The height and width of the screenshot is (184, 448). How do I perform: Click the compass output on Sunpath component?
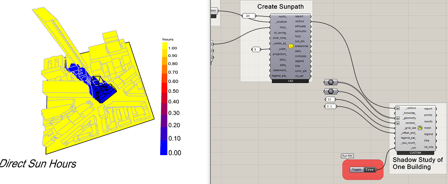pos(300,56)
